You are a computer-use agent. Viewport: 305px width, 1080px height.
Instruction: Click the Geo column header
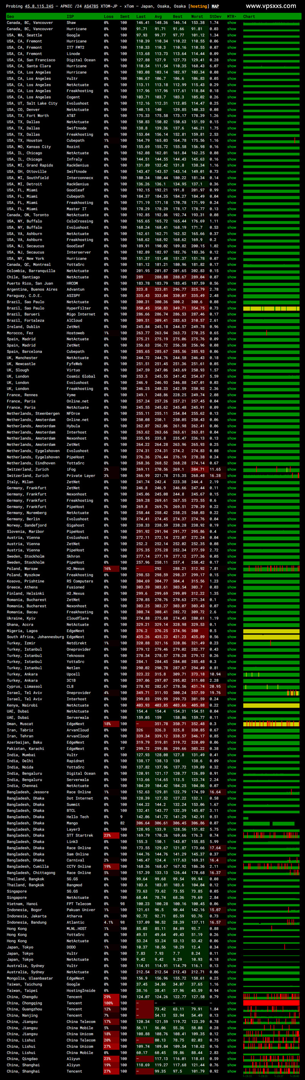click(x=10, y=17)
